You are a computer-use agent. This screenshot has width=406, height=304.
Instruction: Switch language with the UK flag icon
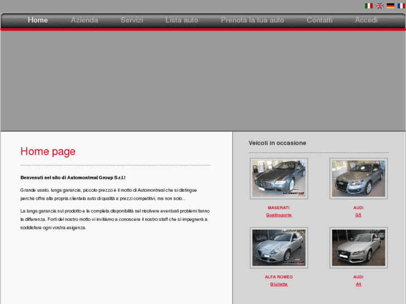tap(380, 6)
